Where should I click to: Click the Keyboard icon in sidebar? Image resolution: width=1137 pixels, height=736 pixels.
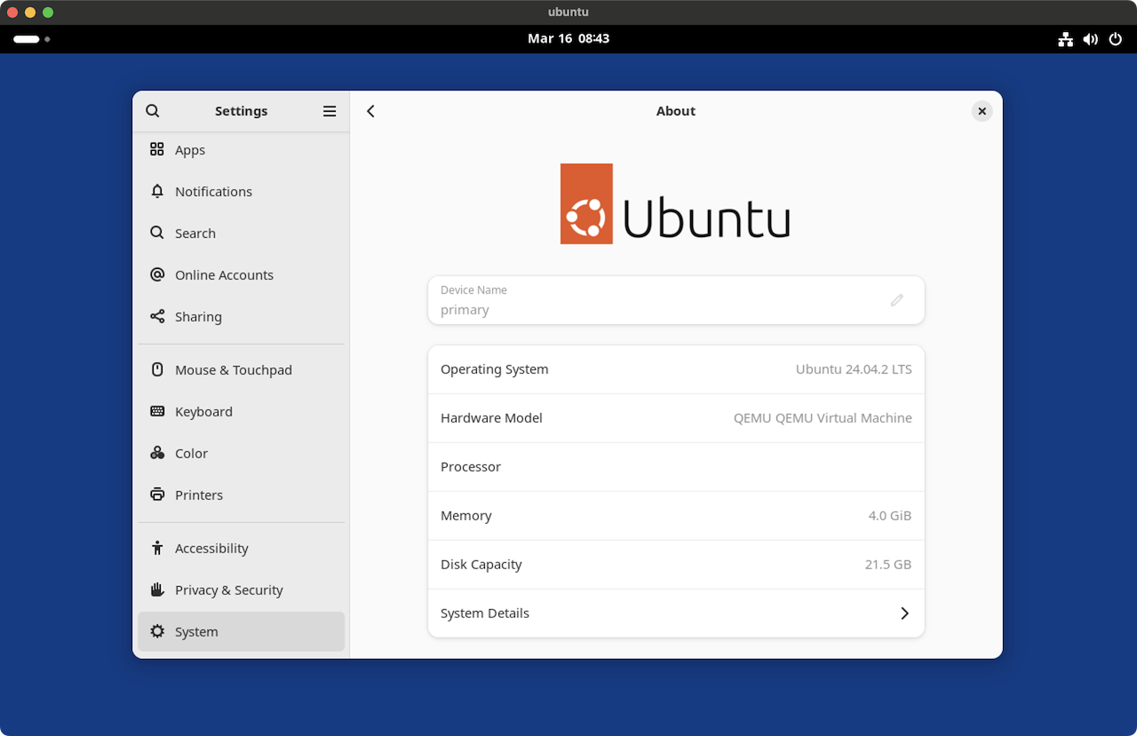point(157,411)
